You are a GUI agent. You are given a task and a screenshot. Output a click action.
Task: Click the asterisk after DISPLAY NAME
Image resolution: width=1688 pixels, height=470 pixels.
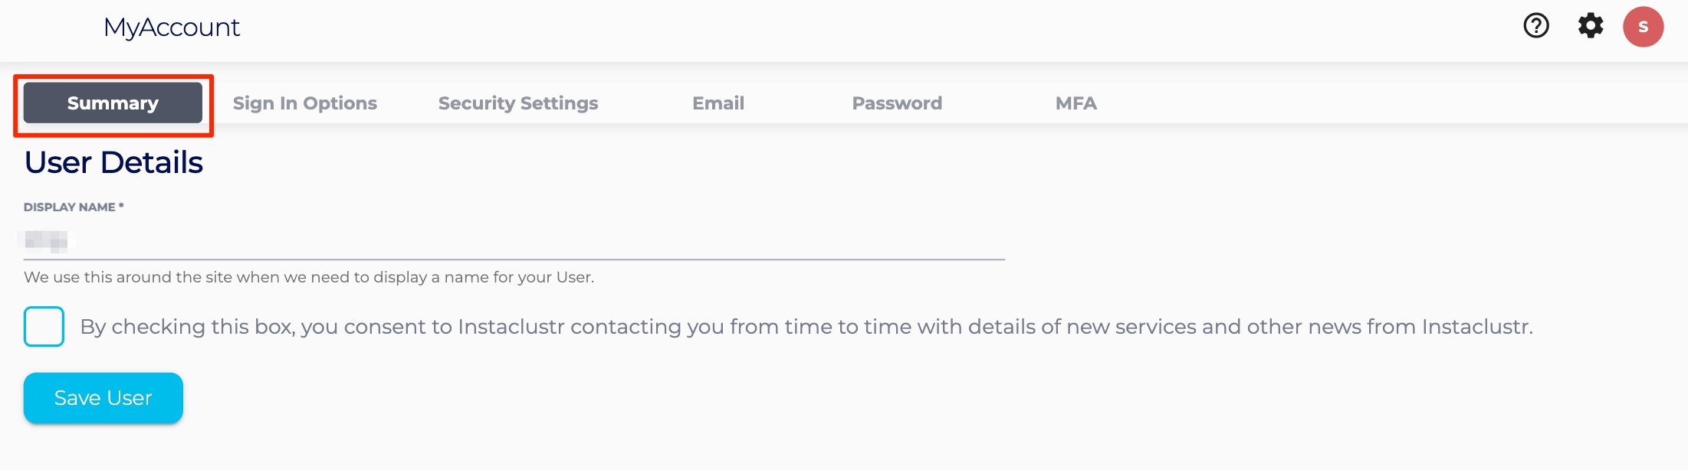[121, 206]
